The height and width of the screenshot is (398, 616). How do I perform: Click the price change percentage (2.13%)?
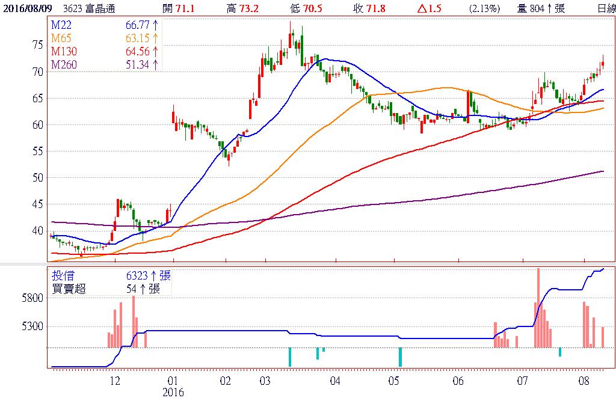click(485, 8)
